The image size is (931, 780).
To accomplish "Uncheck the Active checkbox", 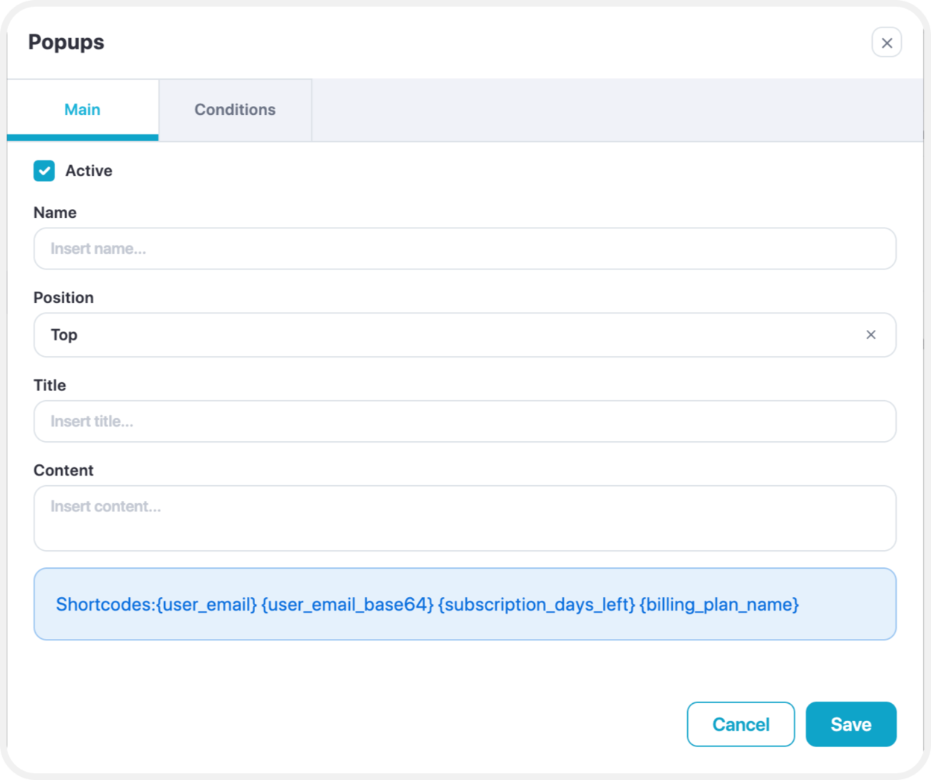I will tap(44, 171).
